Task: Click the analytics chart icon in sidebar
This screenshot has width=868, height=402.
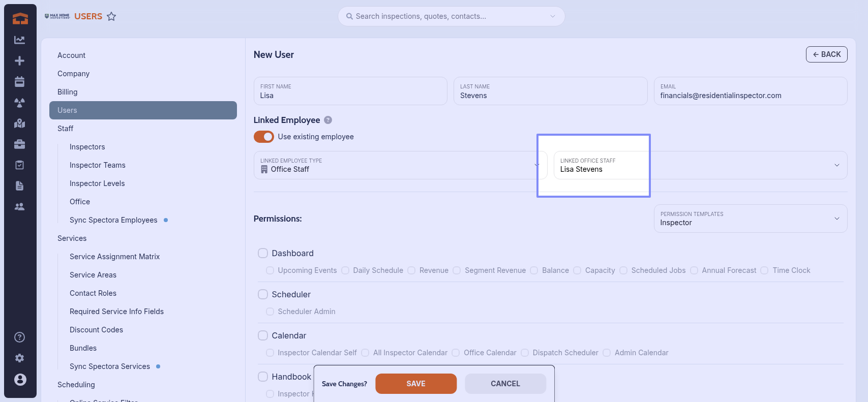Action: click(x=20, y=40)
